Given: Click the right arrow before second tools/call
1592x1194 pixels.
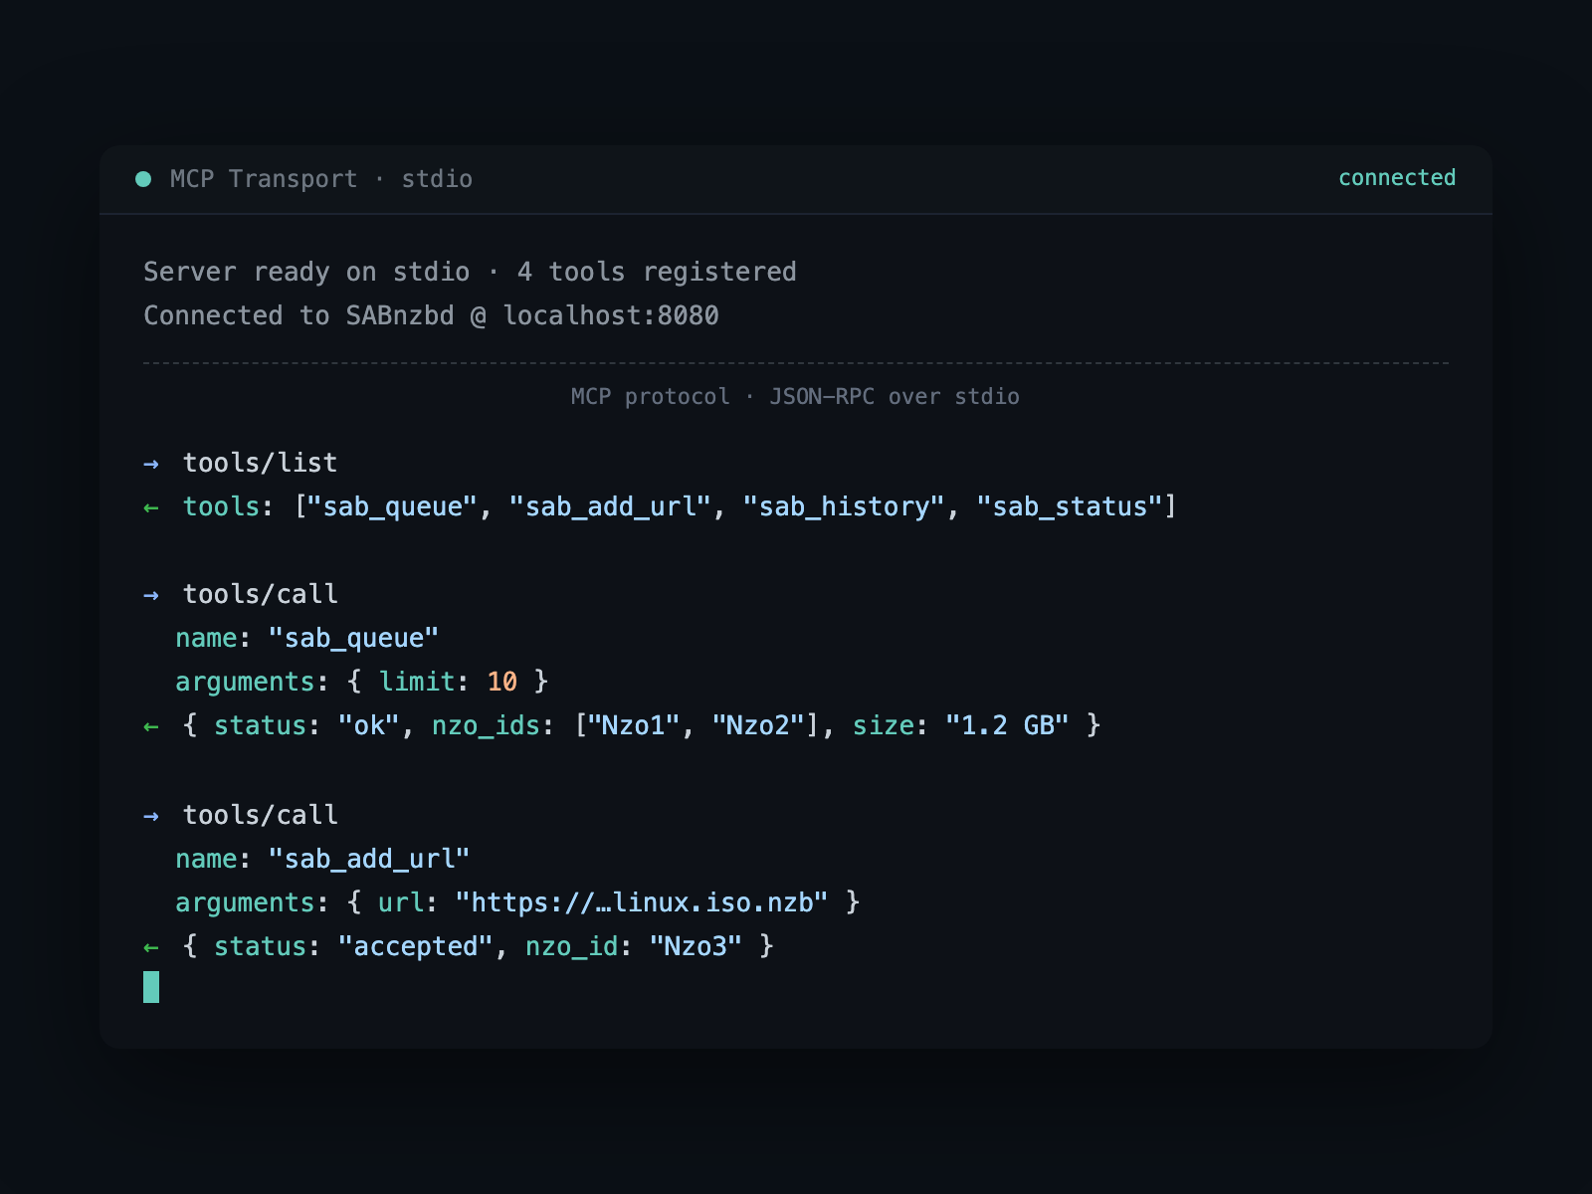Looking at the screenshot, I should click(x=151, y=816).
